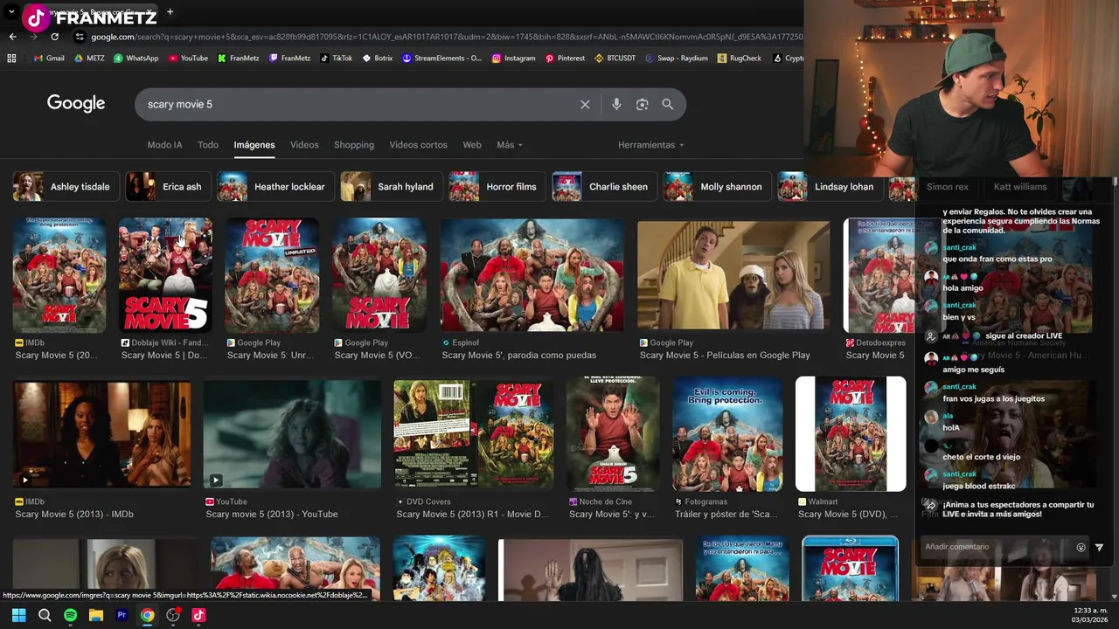1119x629 pixels.
Task: Expand the Herramientas dropdown
Action: click(651, 145)
